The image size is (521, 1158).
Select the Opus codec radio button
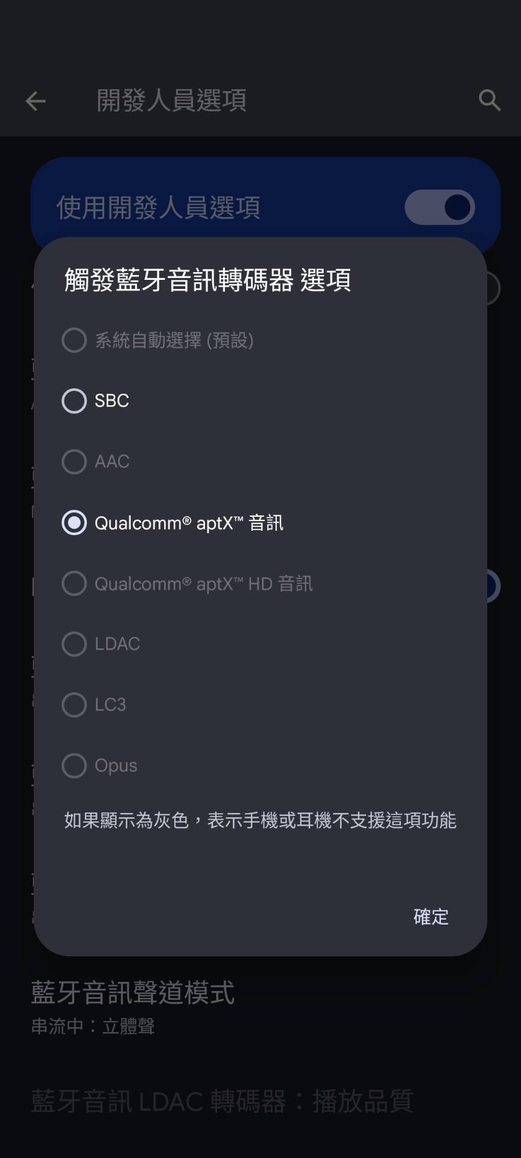[74, 766]
